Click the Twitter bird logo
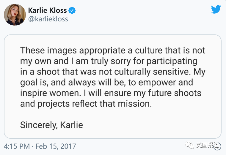The width and height of the screenshot is (226, 155). tap(216, 10)
